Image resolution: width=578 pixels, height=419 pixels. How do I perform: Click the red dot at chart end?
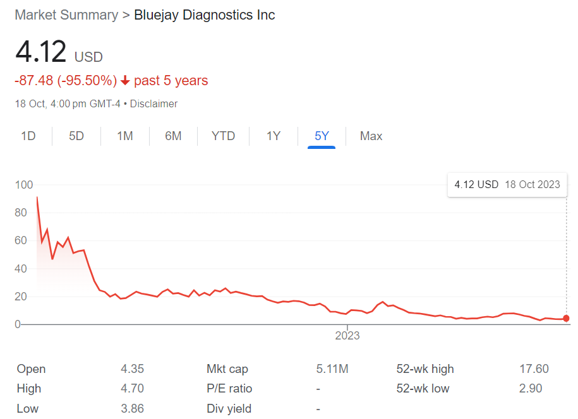coord(566,319)
